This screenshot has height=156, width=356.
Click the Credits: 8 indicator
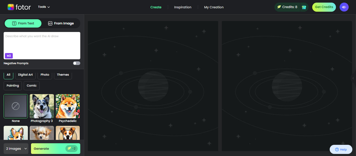[x=287, y=7]
